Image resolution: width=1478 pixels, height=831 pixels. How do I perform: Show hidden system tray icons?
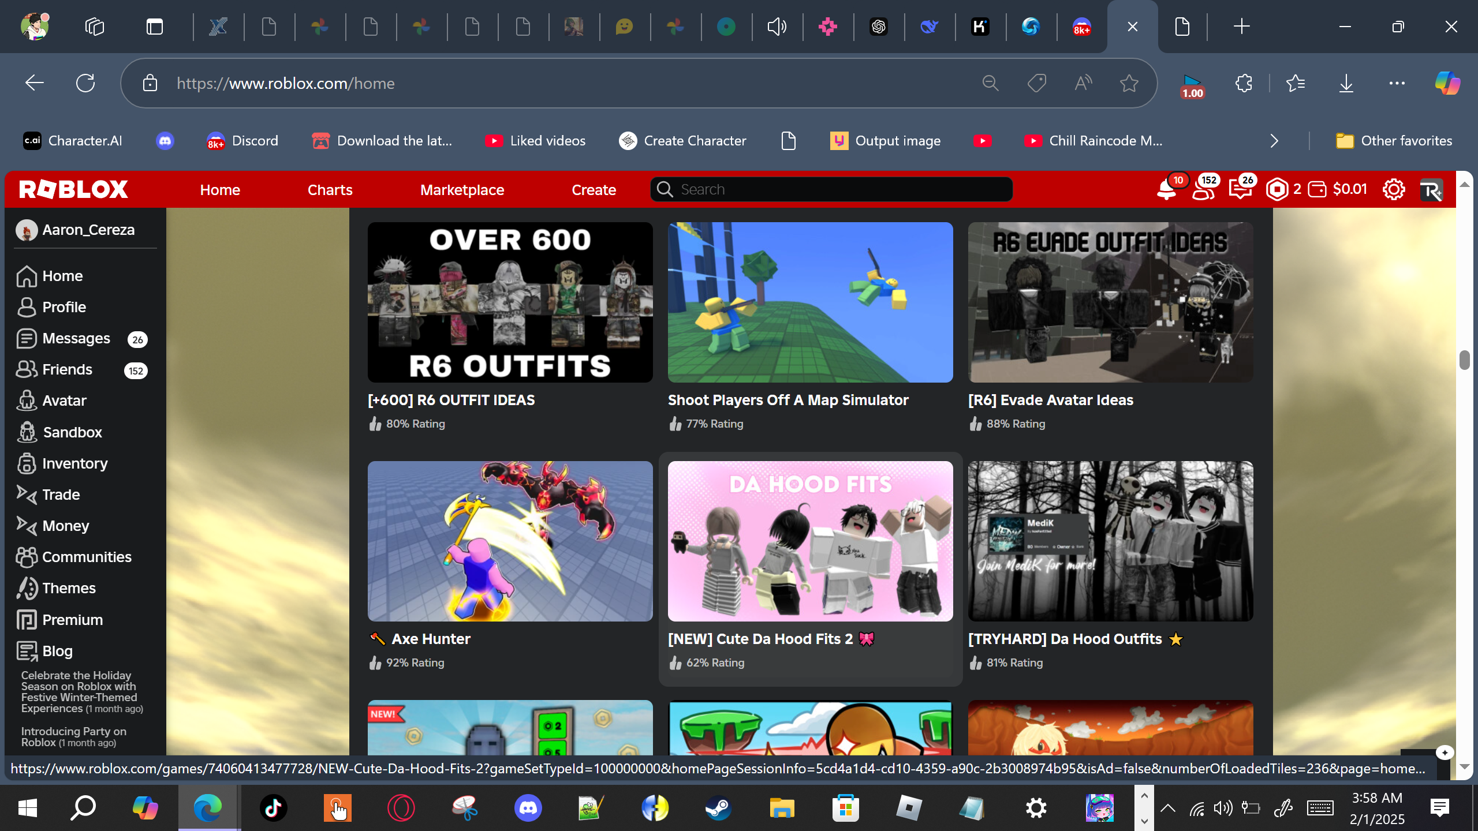(1167, 808)
